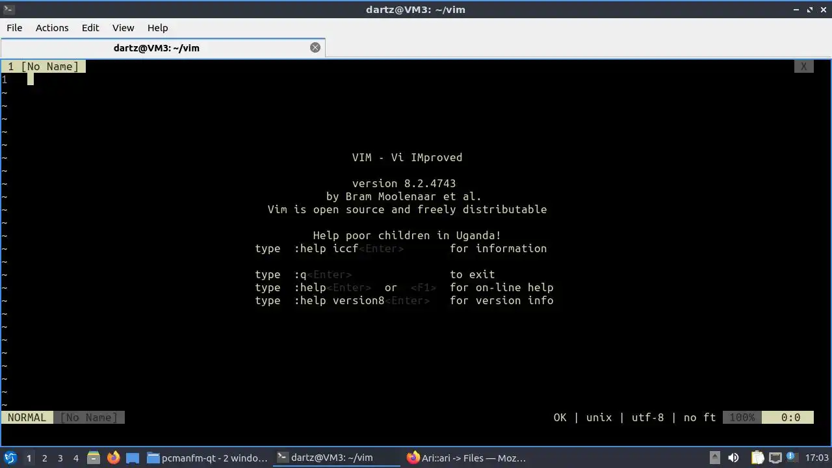Open the Edit menu
The width and height of the screenshot is (832, 468).
point(90,28)
